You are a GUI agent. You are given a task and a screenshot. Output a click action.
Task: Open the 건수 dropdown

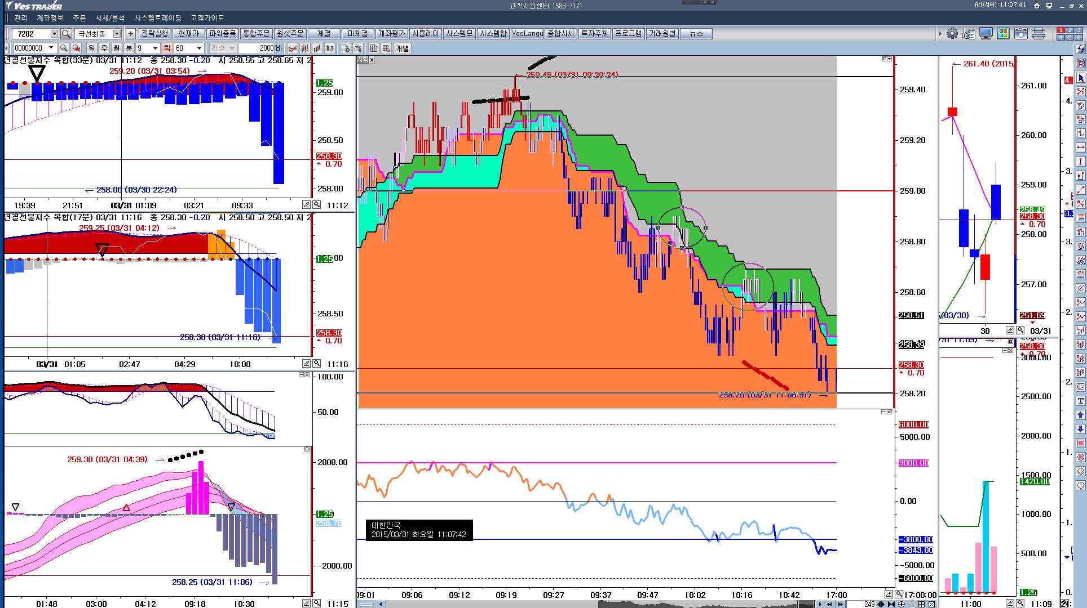232,48
